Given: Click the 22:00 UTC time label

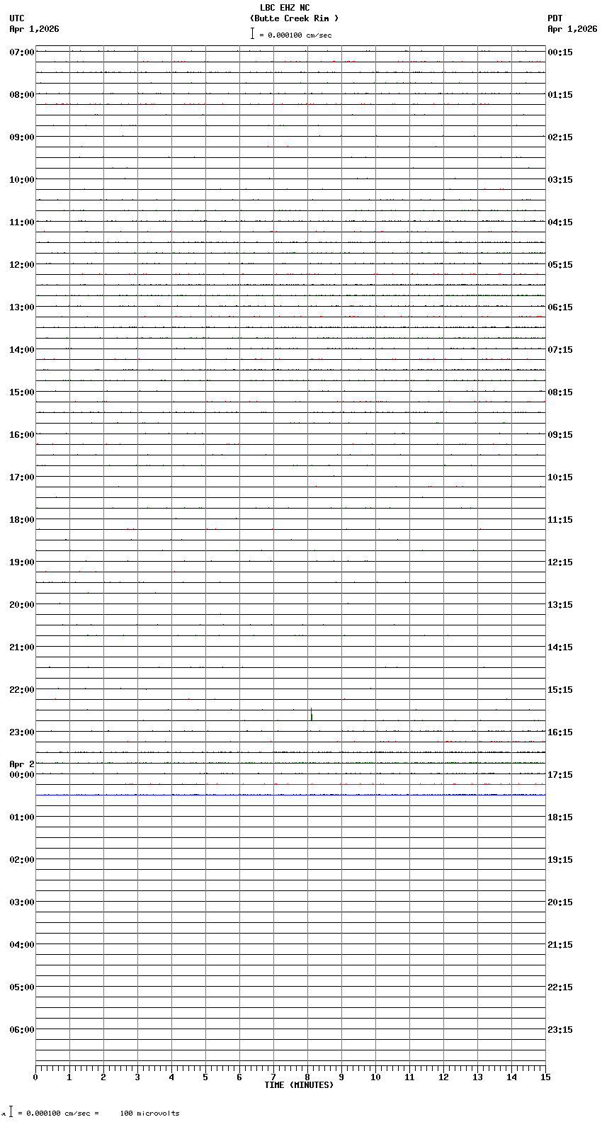Looking at the screenshot, I should click(22, 690).
